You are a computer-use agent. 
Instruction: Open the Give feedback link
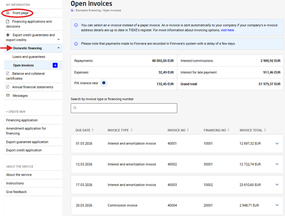pos(16,192)
